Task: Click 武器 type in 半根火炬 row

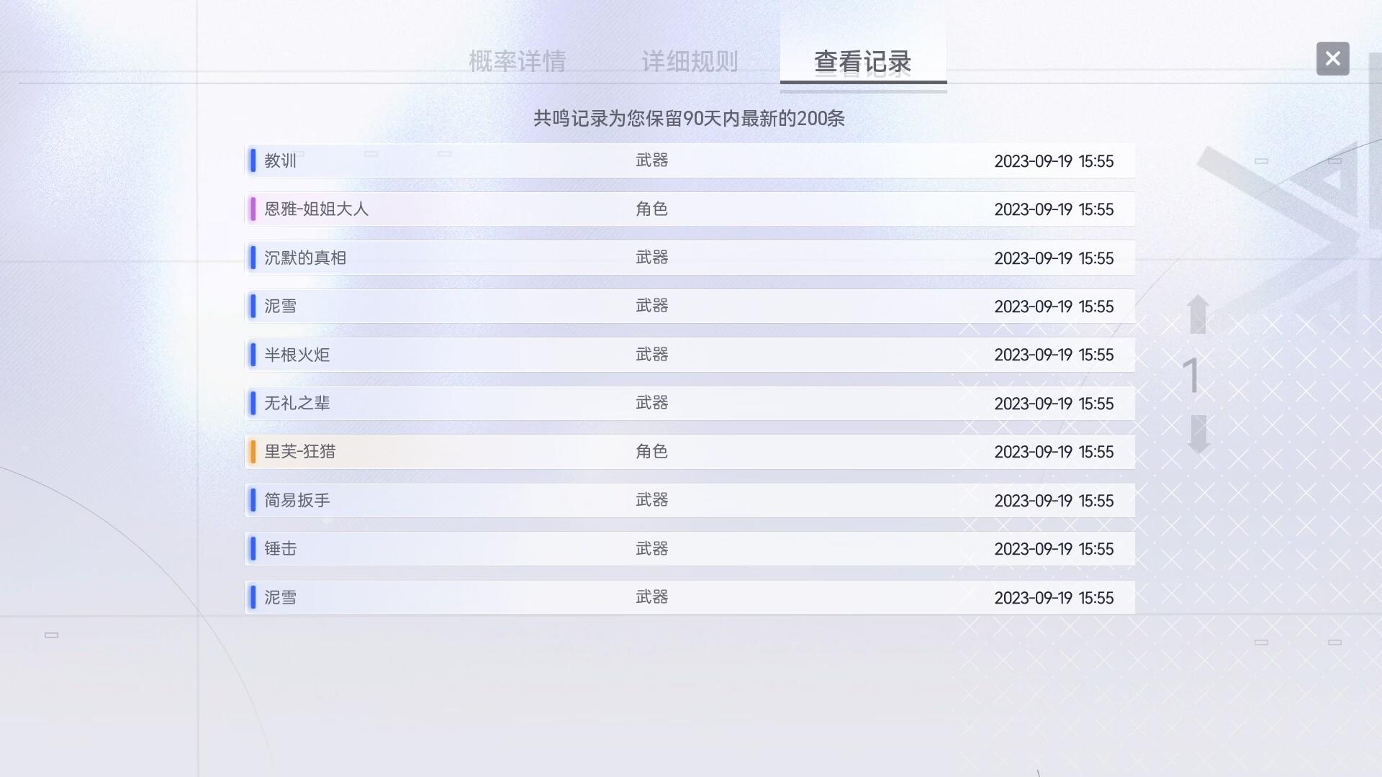Action: click(x=652, y=355)
